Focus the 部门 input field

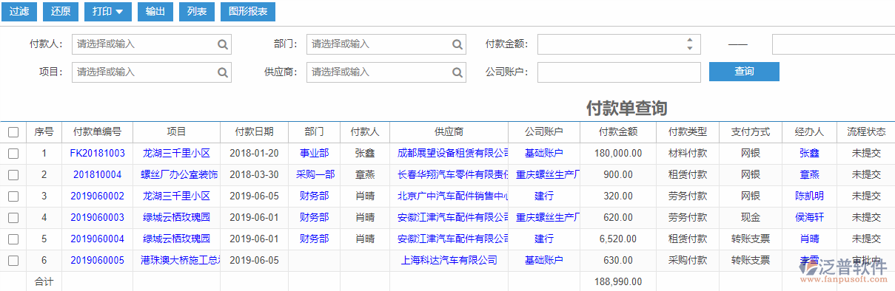[386, 44]
